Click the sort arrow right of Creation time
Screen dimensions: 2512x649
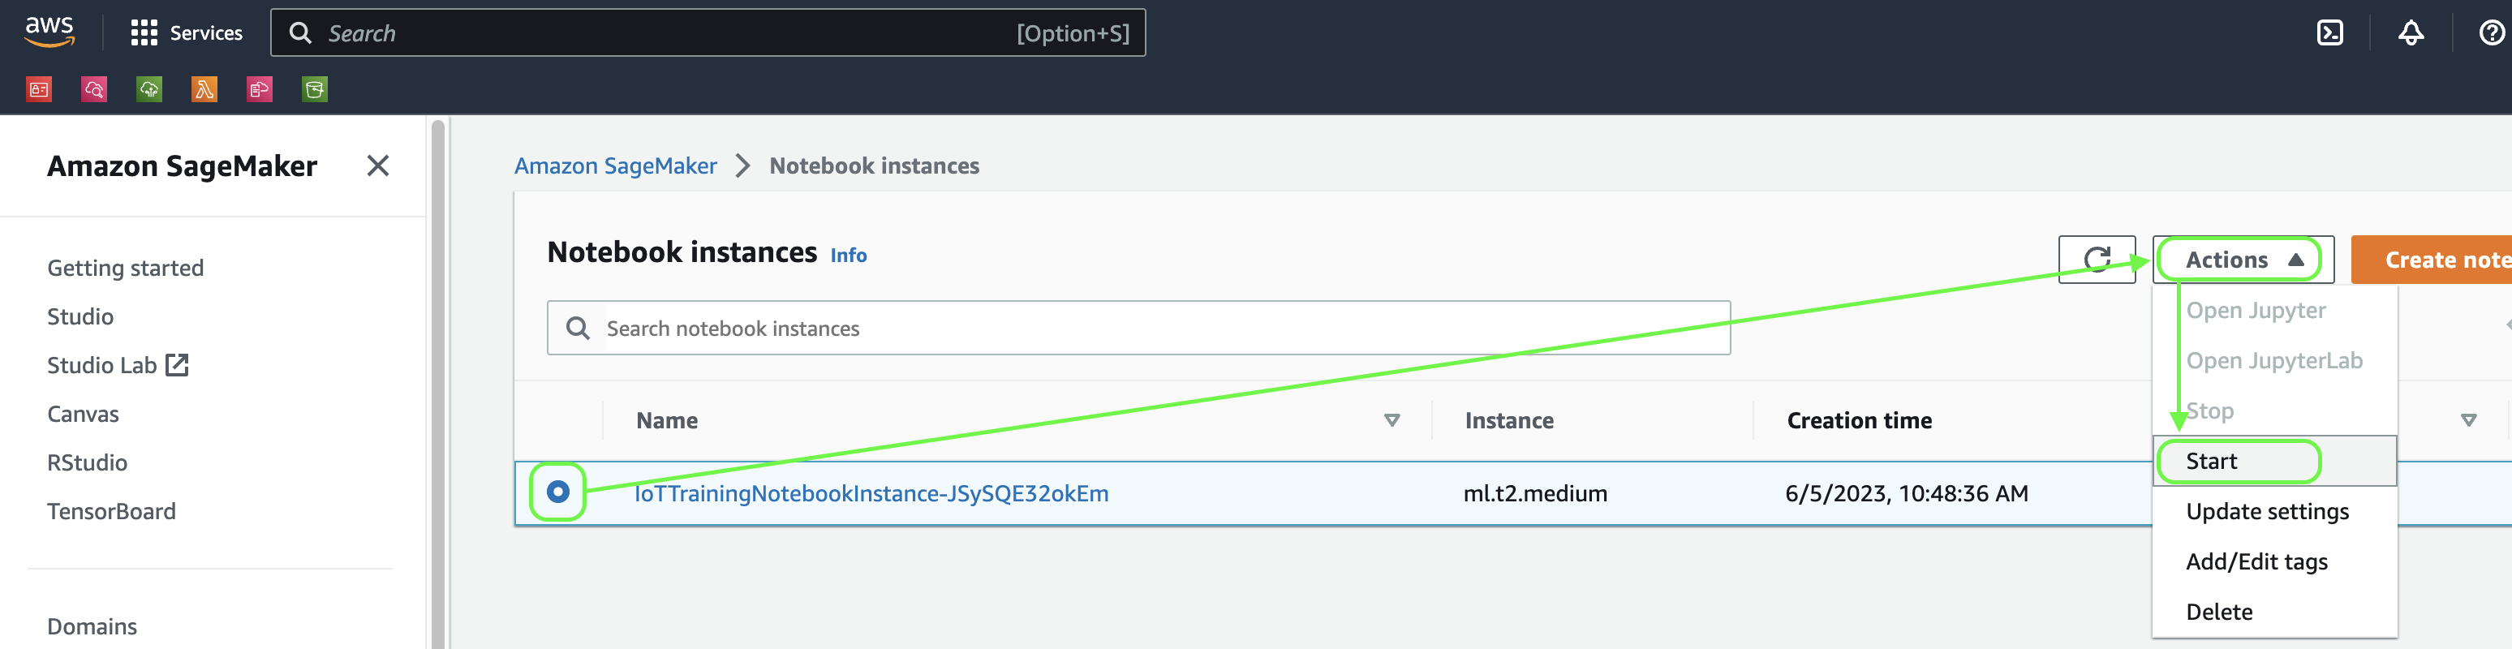2468,420
